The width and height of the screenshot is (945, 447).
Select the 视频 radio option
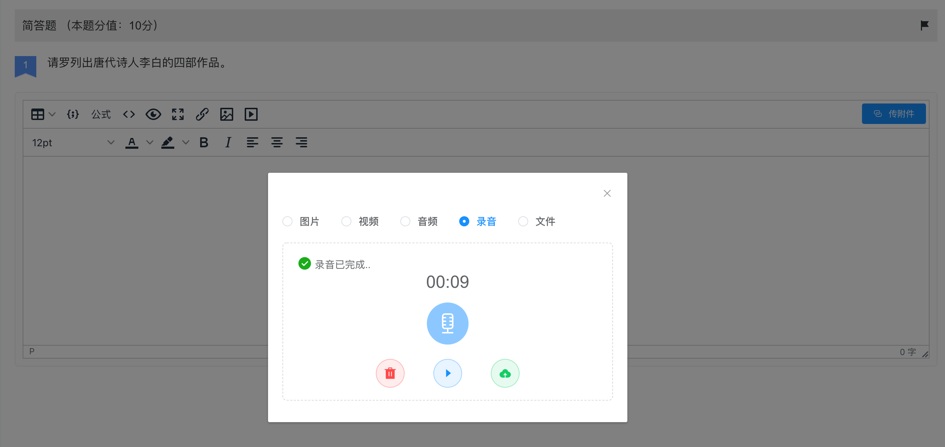[360, 221]
